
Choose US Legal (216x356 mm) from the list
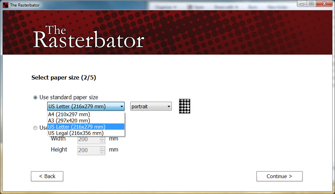coord(86,133)
